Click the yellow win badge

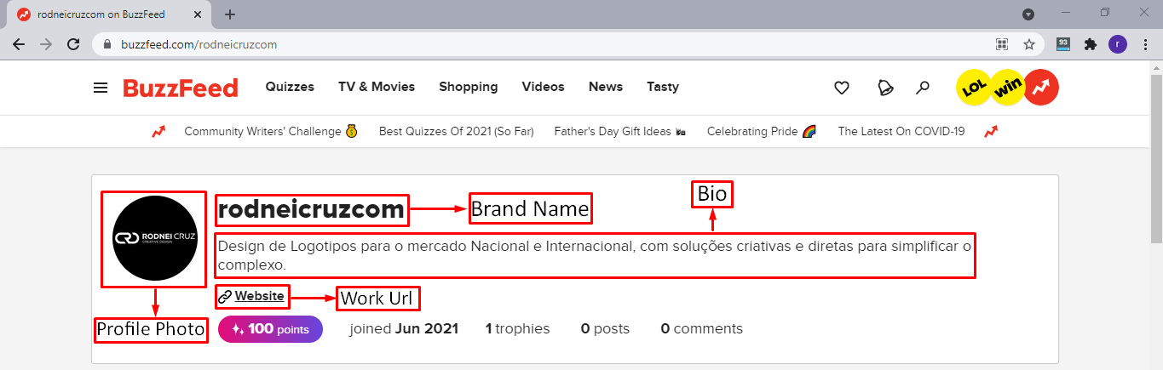[x=1006, y=87]
